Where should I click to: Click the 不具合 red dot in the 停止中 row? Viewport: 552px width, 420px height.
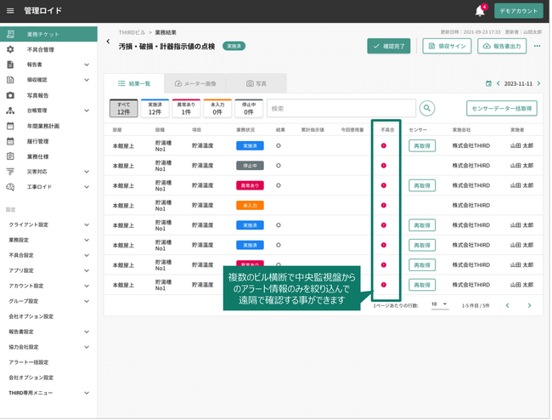pos(384,166)
